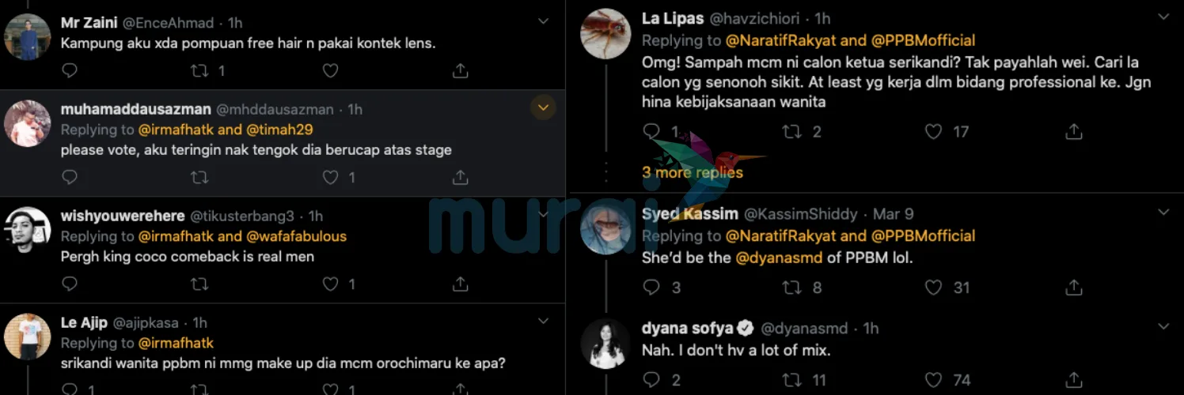Open more options on muhamaddausazman's tweet
Viewport: 1184px width, 395px height.
(543, 107)
